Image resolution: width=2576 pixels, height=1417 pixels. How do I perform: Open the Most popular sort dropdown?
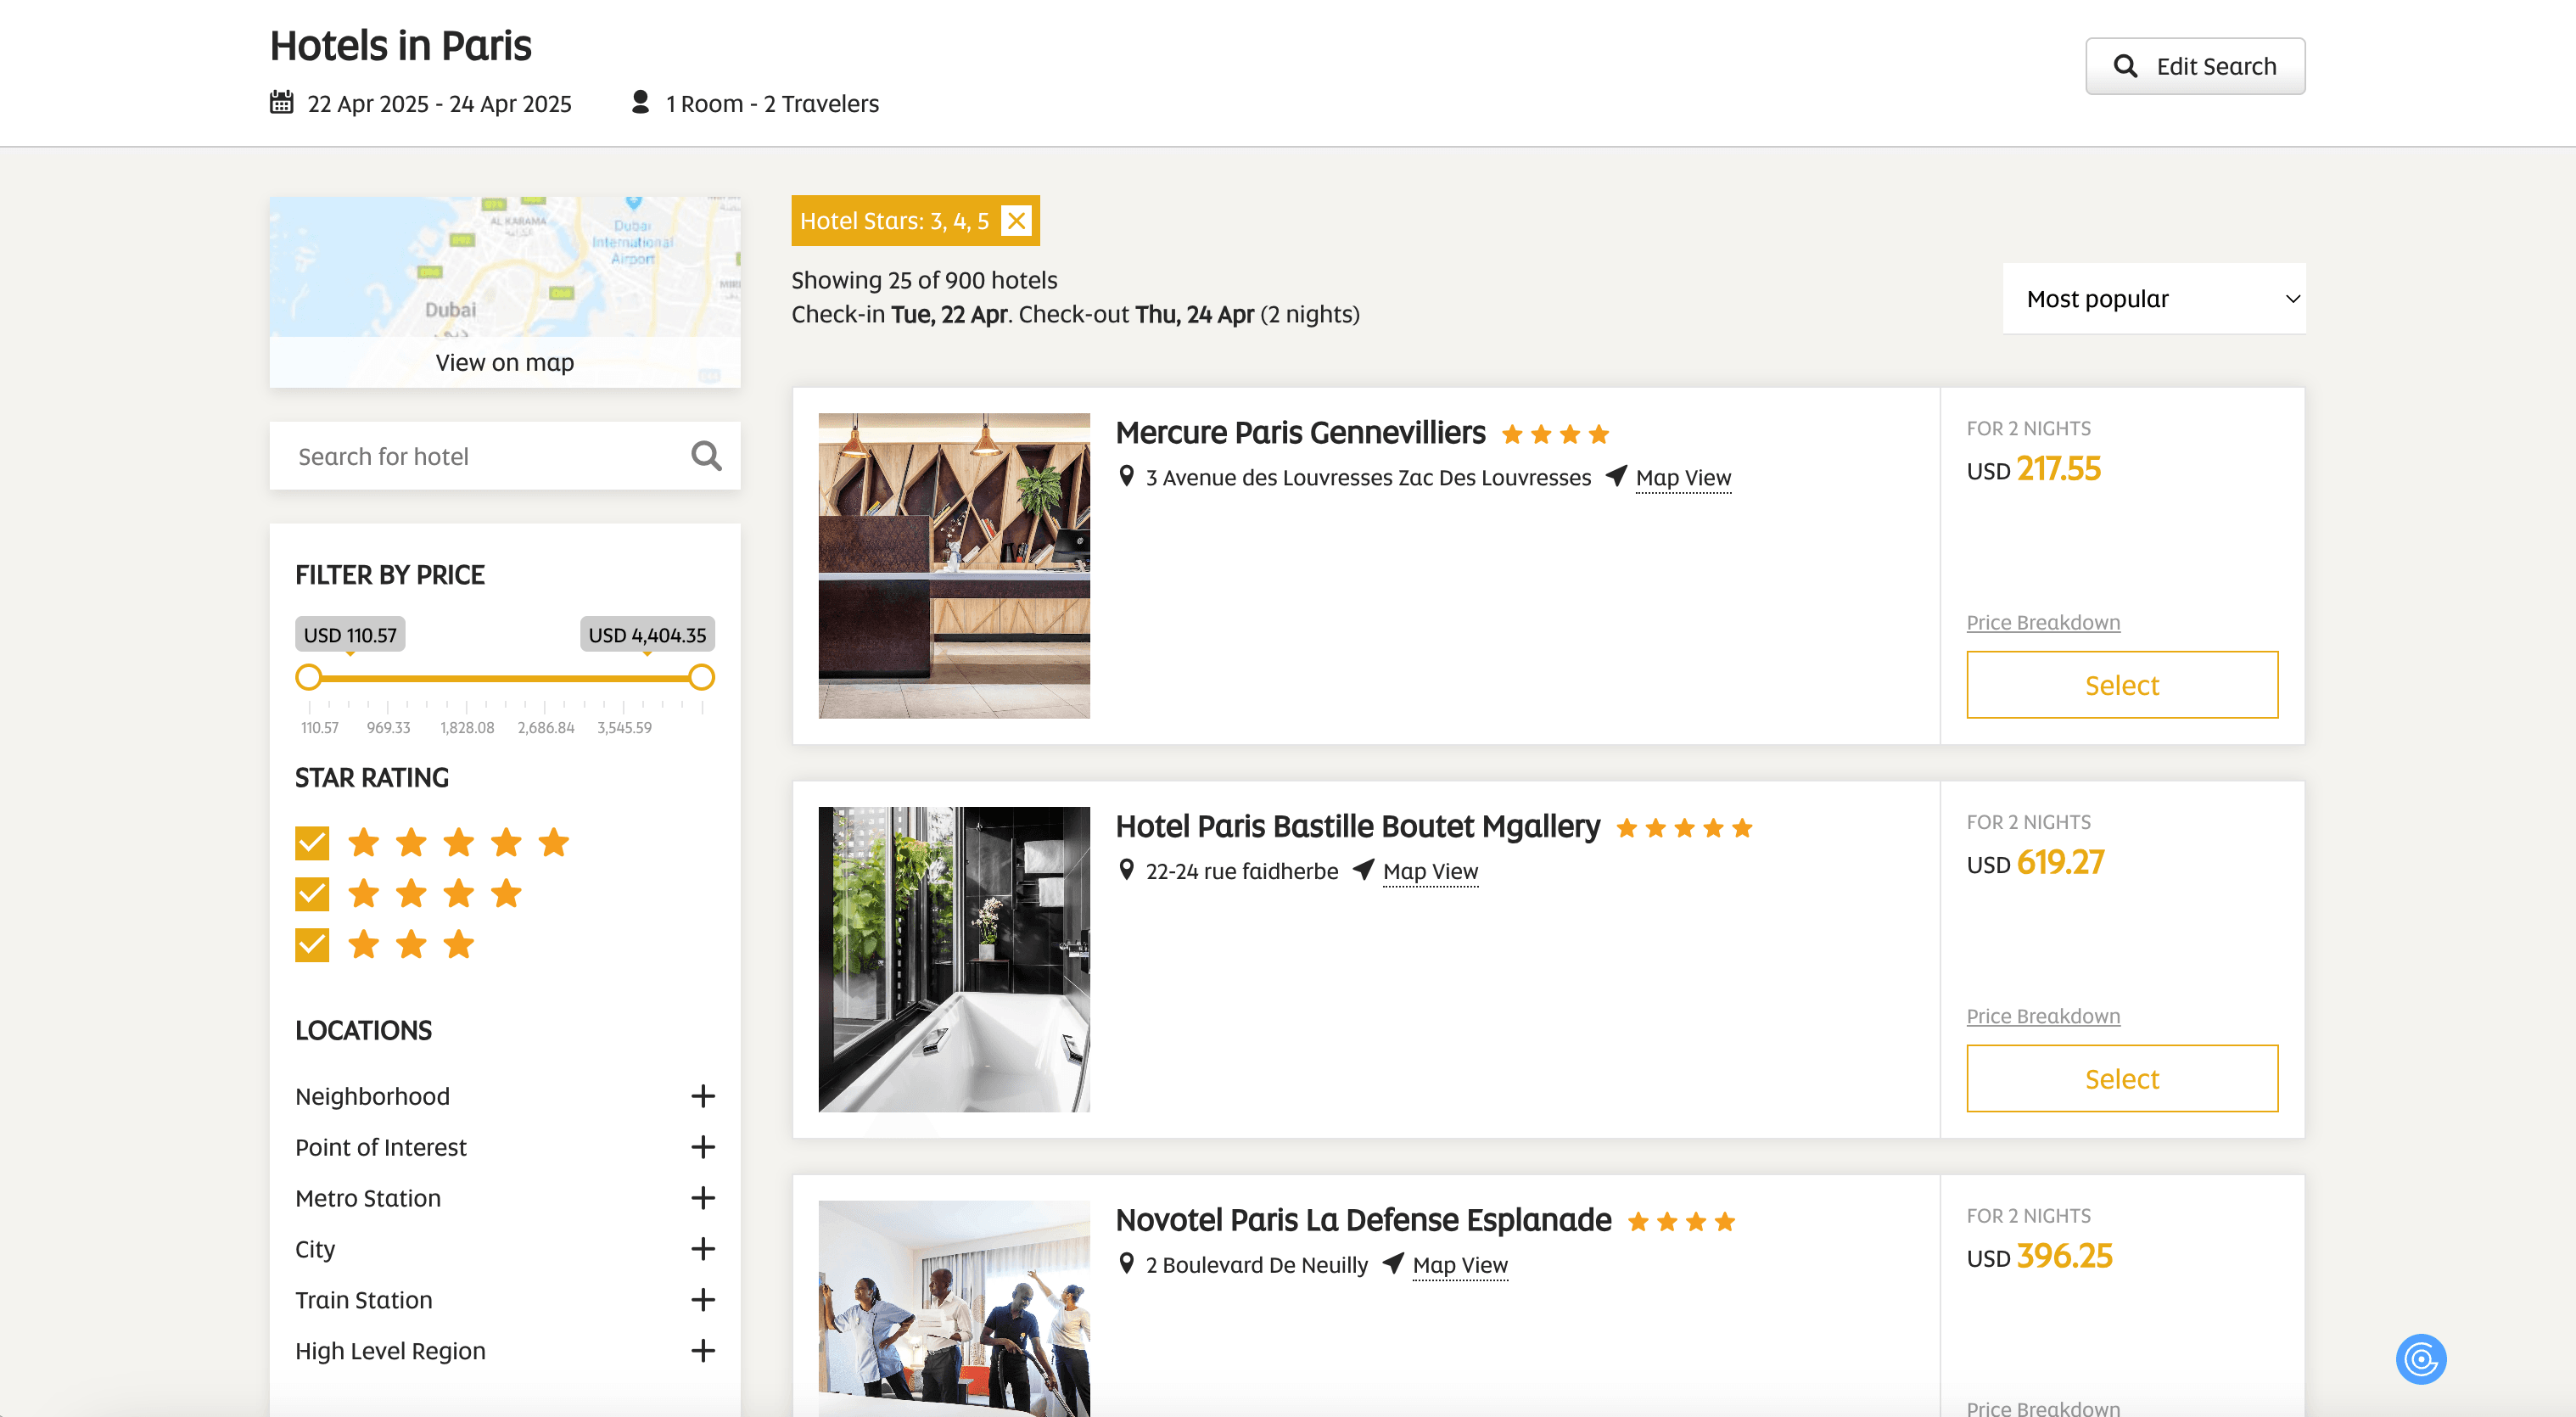click(2154, 299)
